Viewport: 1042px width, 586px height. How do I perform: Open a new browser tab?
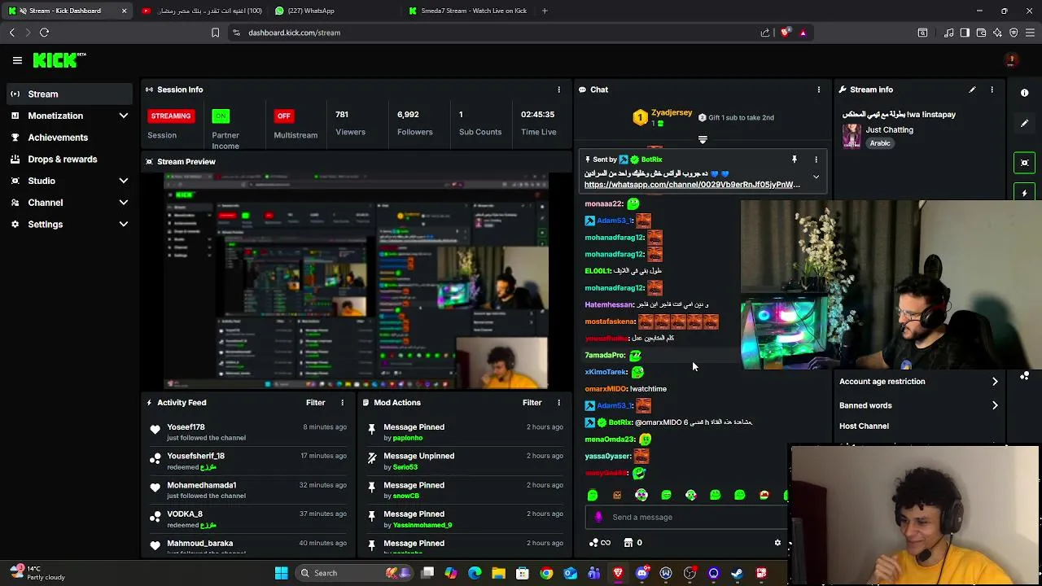[545, 11]
